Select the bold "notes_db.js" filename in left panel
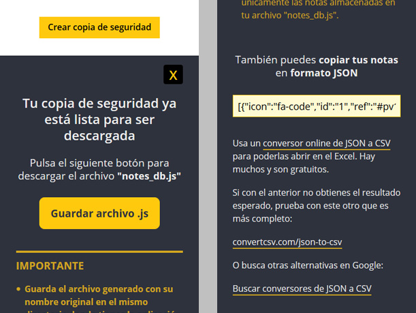 click(x=149, y=176)
